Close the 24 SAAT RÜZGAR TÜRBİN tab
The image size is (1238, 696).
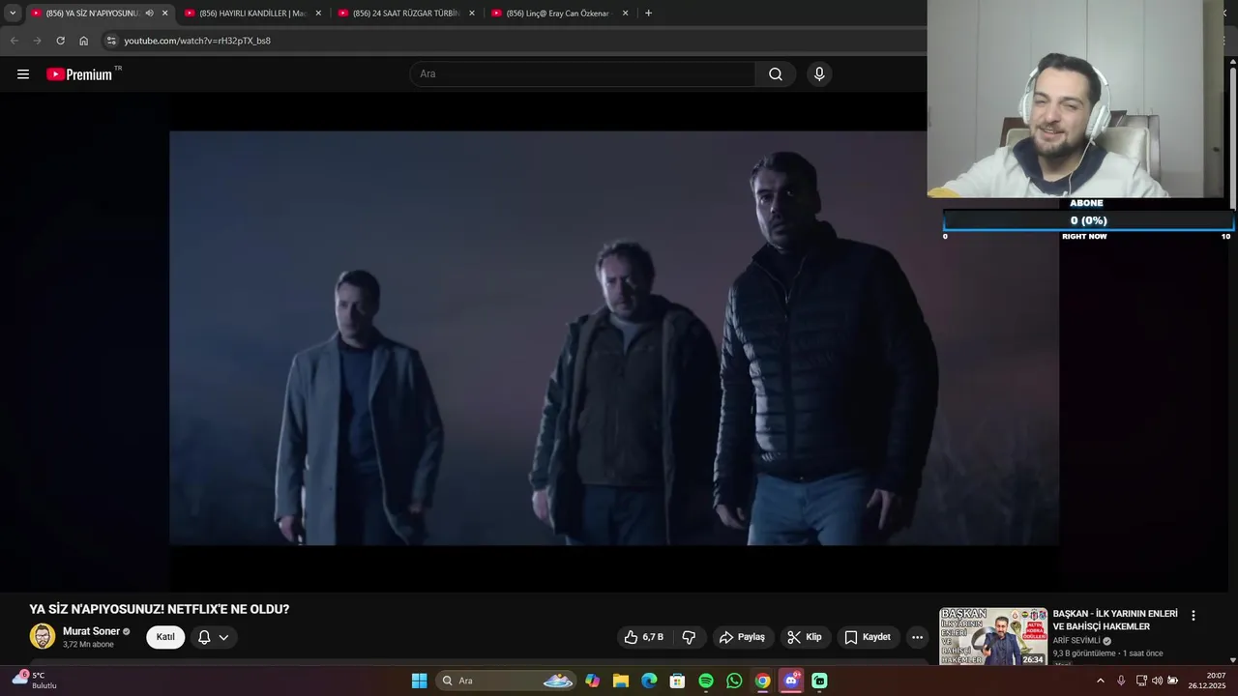point(472,14)
